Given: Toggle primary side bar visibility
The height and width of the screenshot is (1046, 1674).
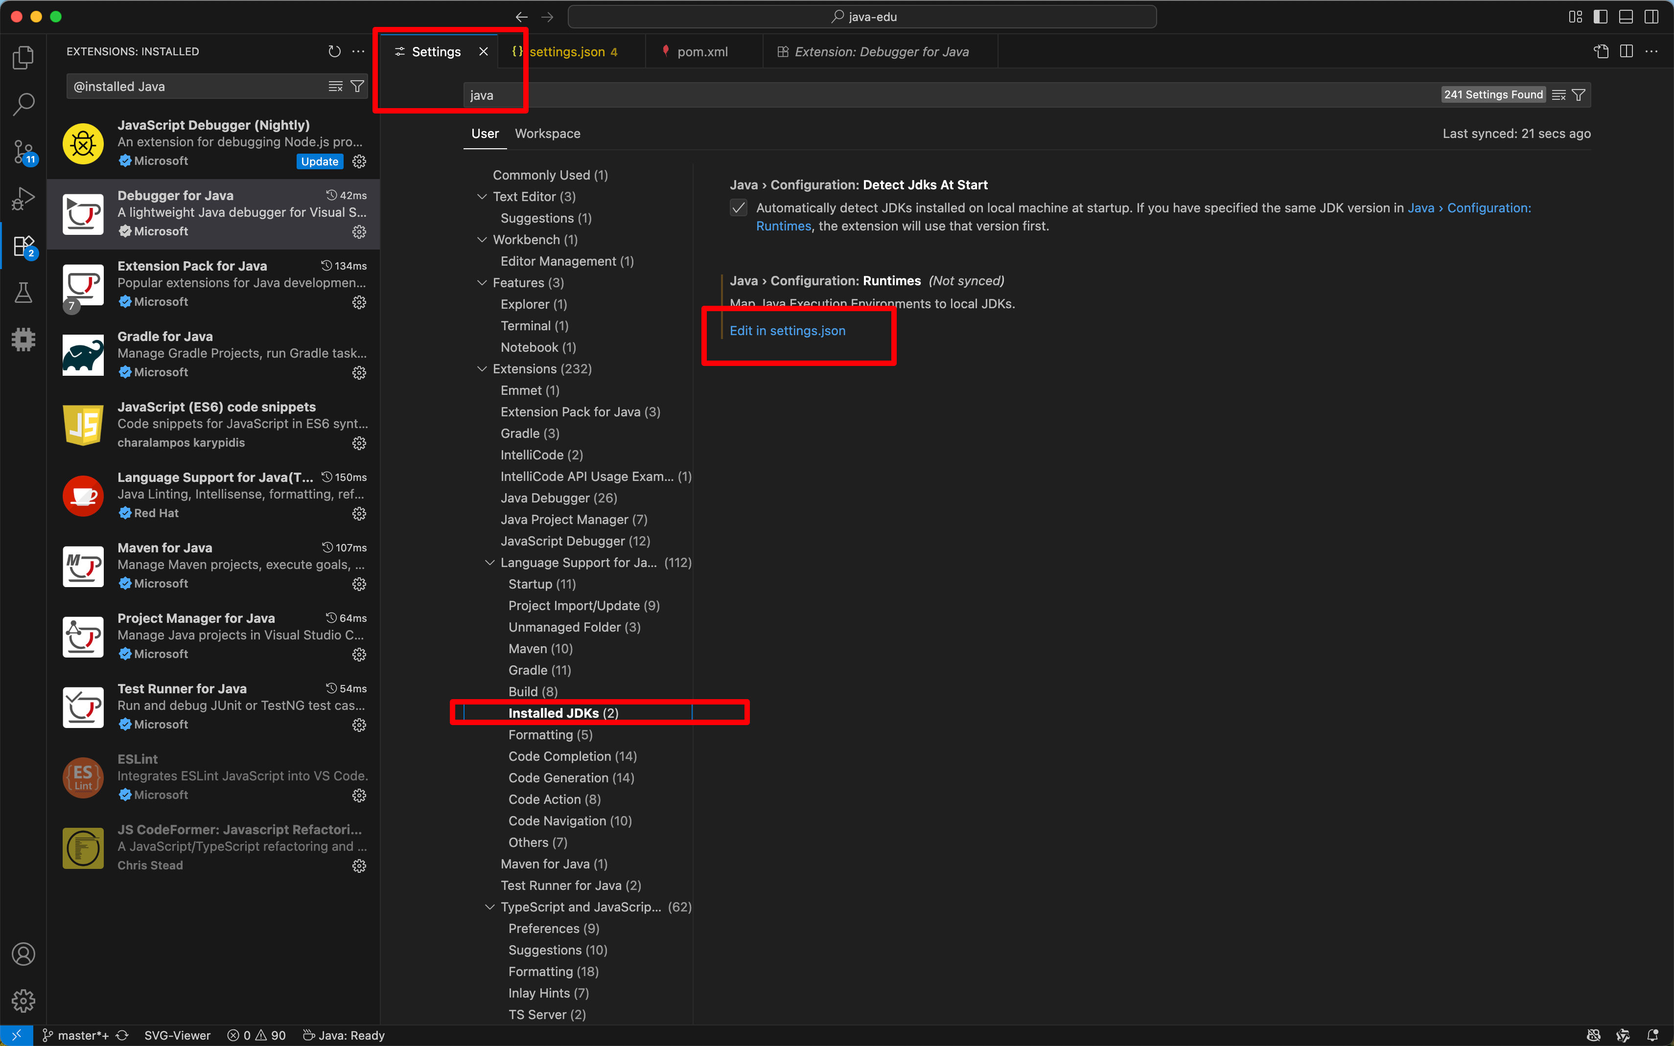Looking at the screenshot, I should (1601, 17).
